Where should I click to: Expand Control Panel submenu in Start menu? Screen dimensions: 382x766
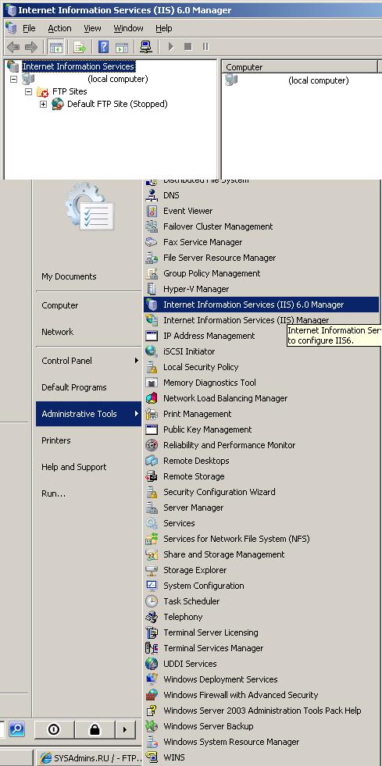(x=88, y=361)
